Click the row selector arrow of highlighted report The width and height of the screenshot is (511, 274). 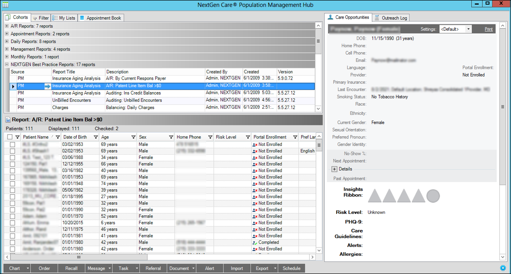pyautogui.click(x=13, y=86)
